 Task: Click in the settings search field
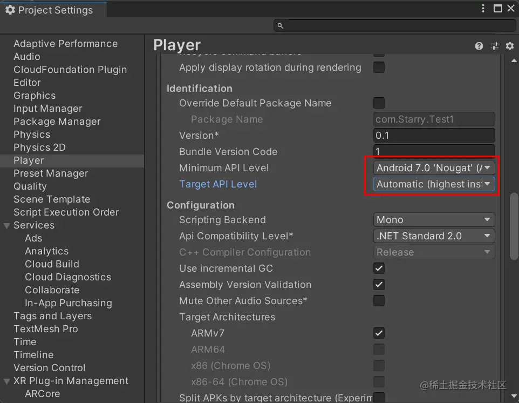[x=395, y=25]
